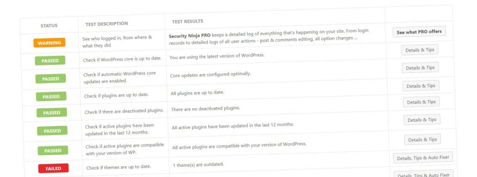Image resolution: width=477 pixels, height=177 pixels.
Task: Click PASSED badge for plugin compatibility row
Action: (x=53, y=151)
